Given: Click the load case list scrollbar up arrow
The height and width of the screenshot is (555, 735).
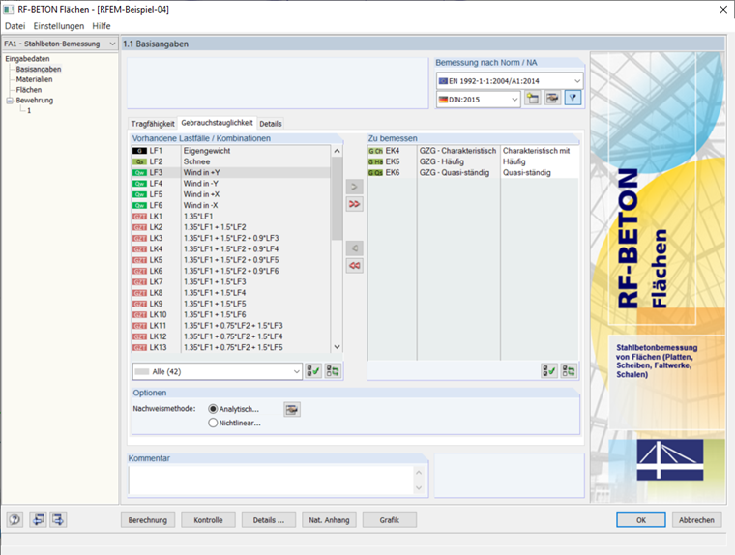Looking at the screenshot, I should tap(337, 151).
